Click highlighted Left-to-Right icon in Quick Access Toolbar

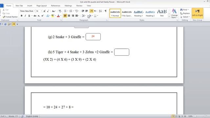[x=14, y=24]
